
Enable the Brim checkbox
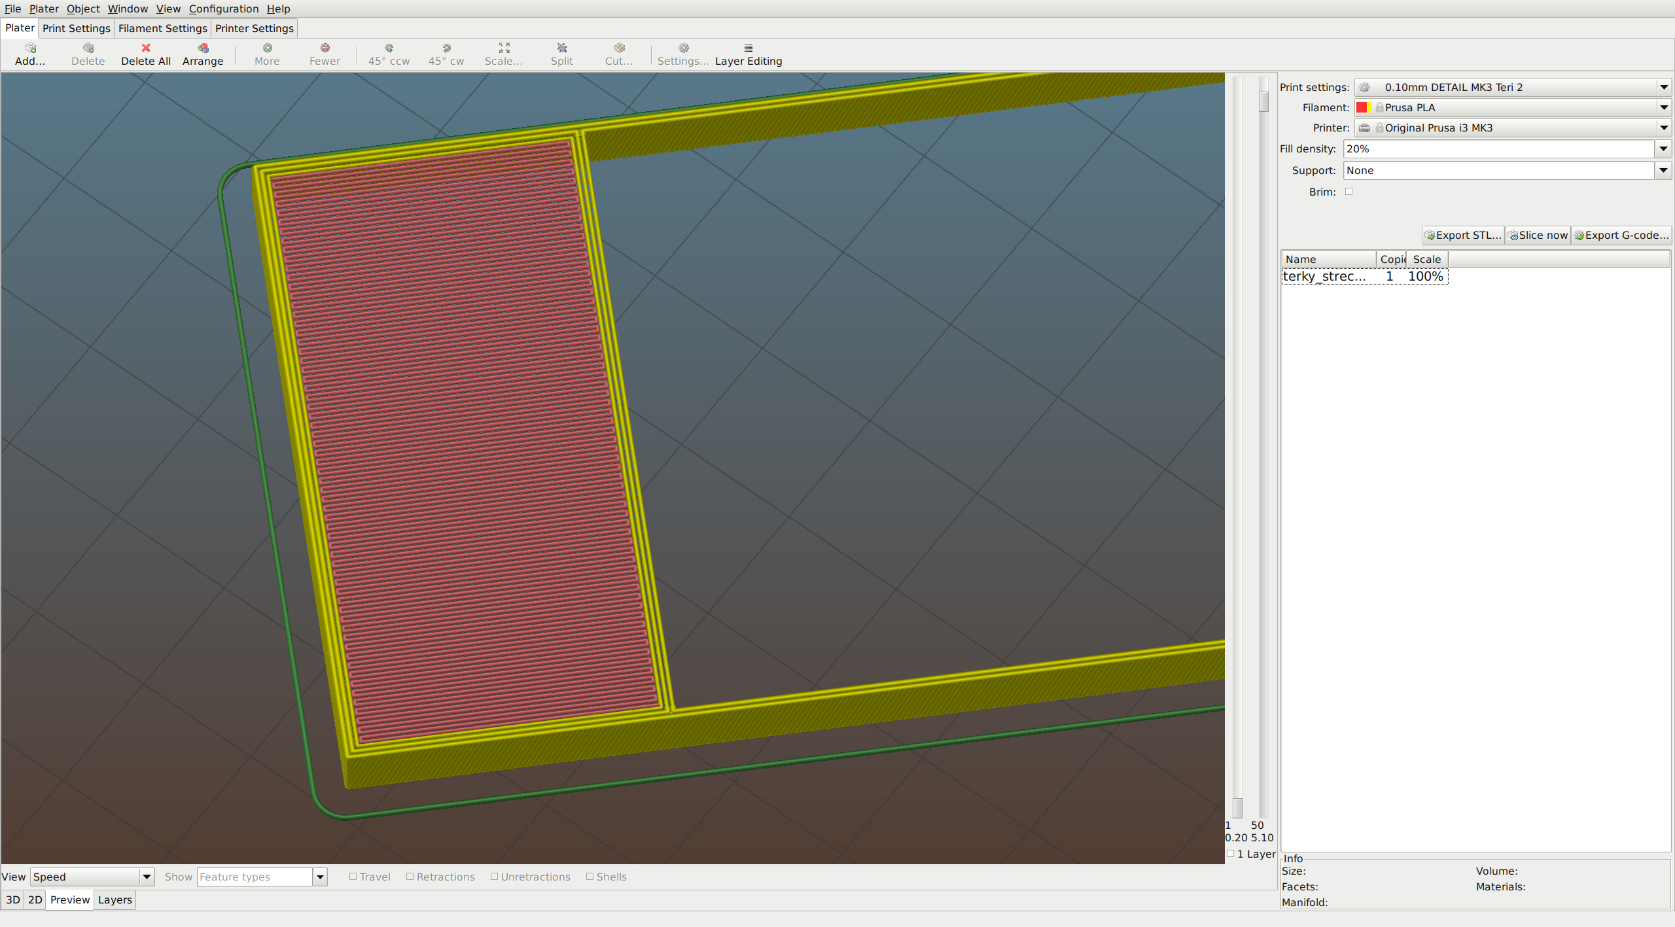[x=1349, y=191]
